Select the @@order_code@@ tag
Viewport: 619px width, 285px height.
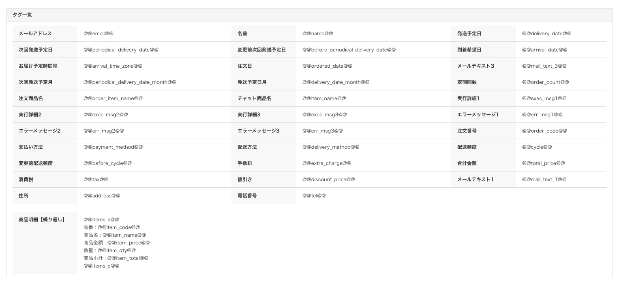(x=545, y=131)
